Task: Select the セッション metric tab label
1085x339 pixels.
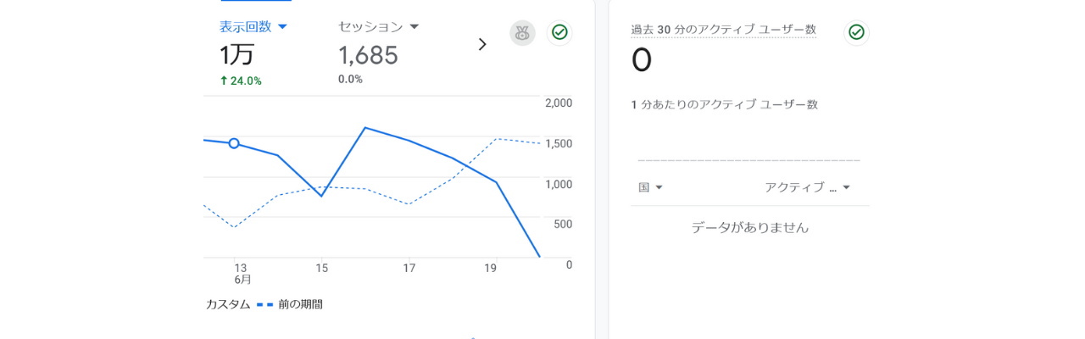Action: tap(370, 26)
